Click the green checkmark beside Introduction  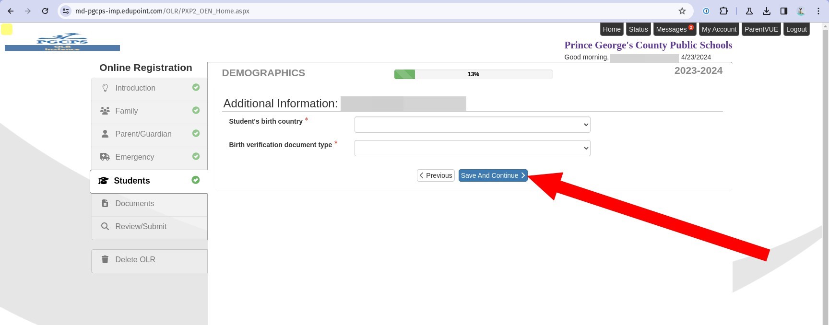pos(196,87)
